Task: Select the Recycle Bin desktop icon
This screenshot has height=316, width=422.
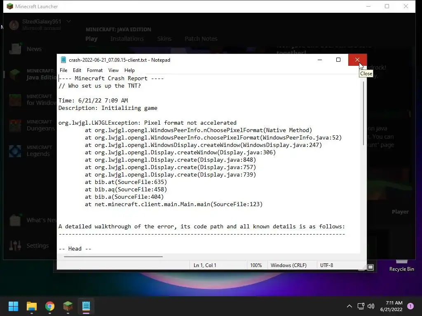Action: pos(401,266)
